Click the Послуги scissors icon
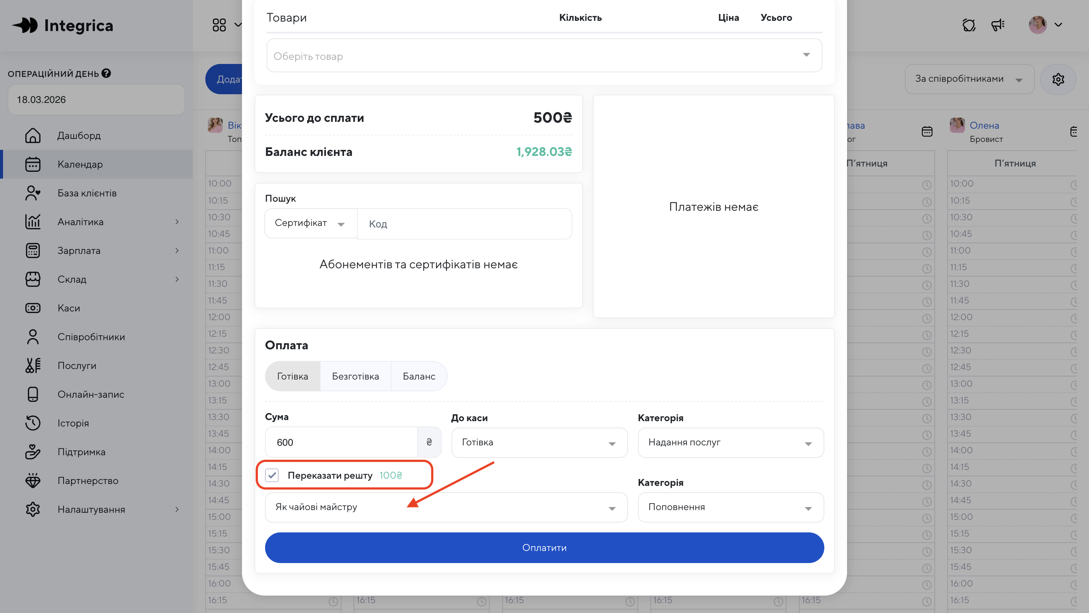 [x=33, y=366]
